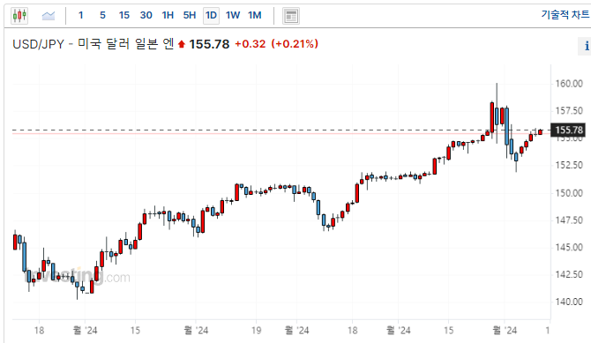Switch to the area chart type icon

tap(49, 16)
